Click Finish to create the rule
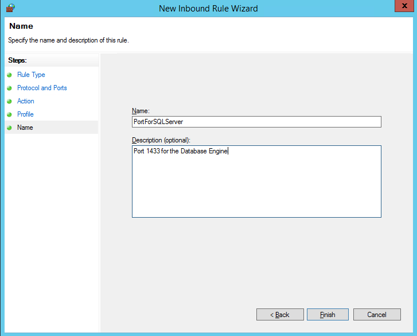The image size is (417, 336). click(328, 314)
